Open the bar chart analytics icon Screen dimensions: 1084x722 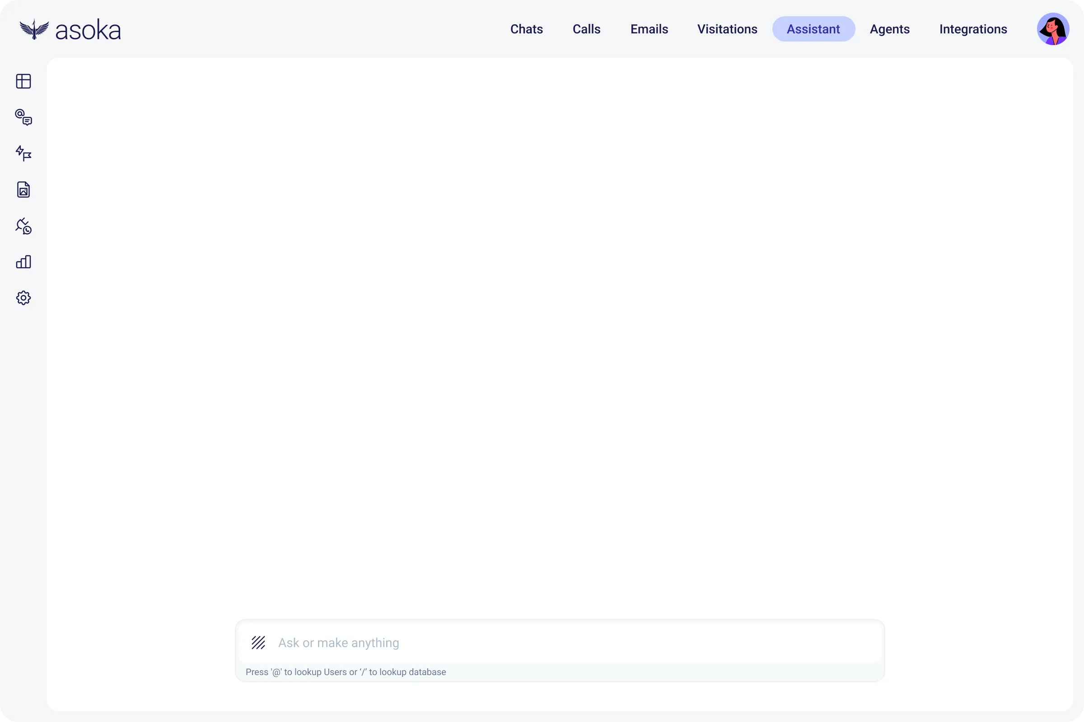[23, 262]
